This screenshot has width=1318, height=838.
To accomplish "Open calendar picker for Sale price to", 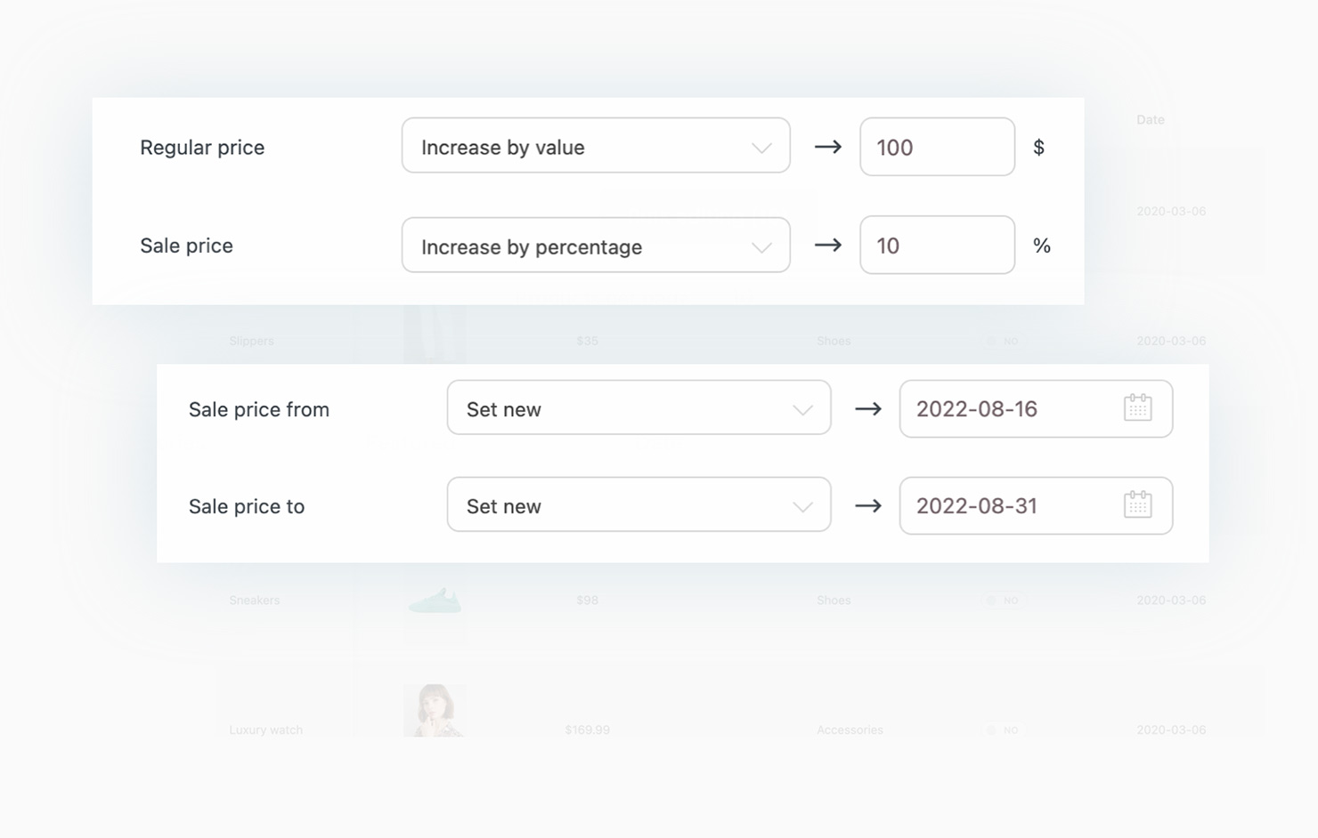I will 1137,505.
